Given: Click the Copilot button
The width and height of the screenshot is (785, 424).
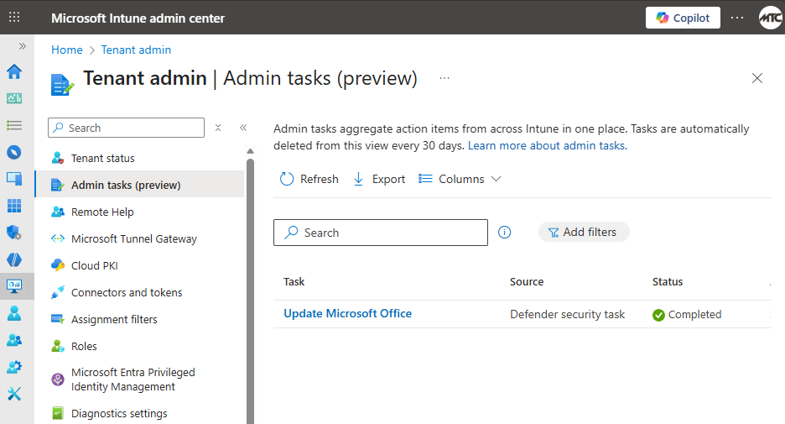Looking at the screenshot, I should (x=683, y=18).
